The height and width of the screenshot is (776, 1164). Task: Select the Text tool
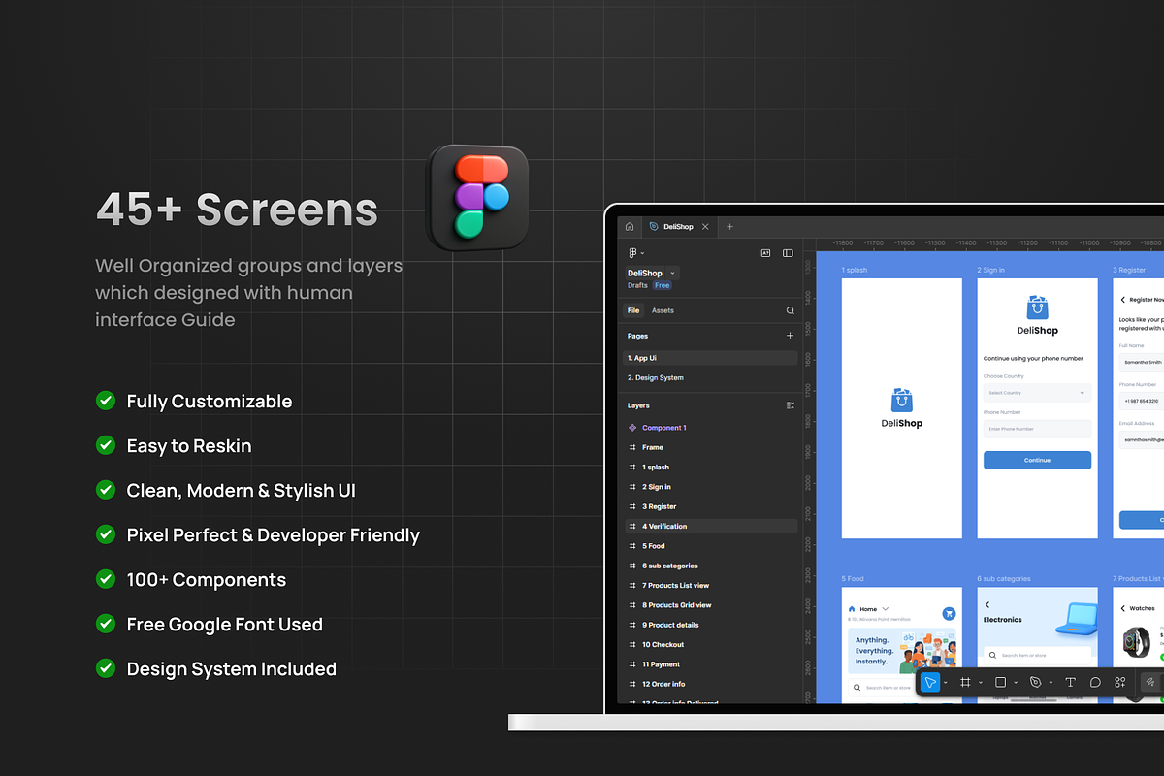pyautogui.click(x=1071, y=682)
